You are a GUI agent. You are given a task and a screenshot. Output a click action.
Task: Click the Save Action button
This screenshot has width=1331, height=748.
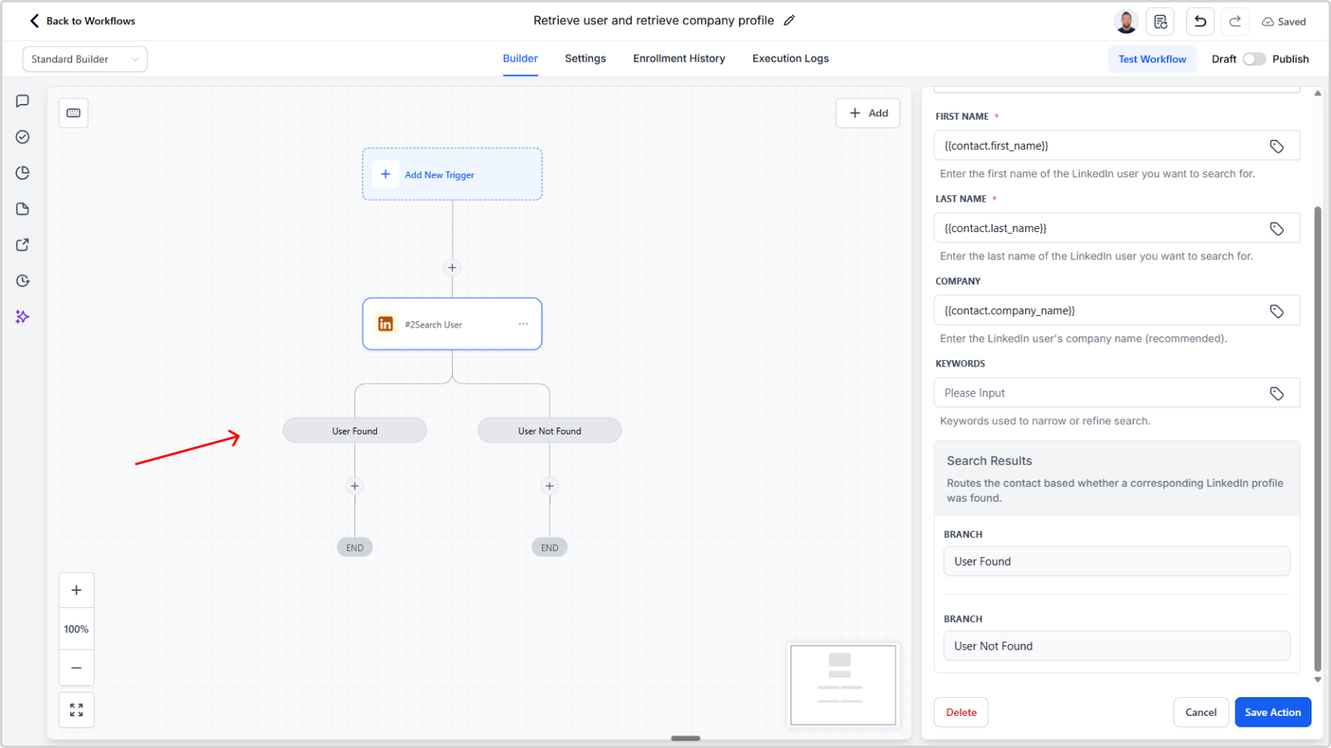1272,712
